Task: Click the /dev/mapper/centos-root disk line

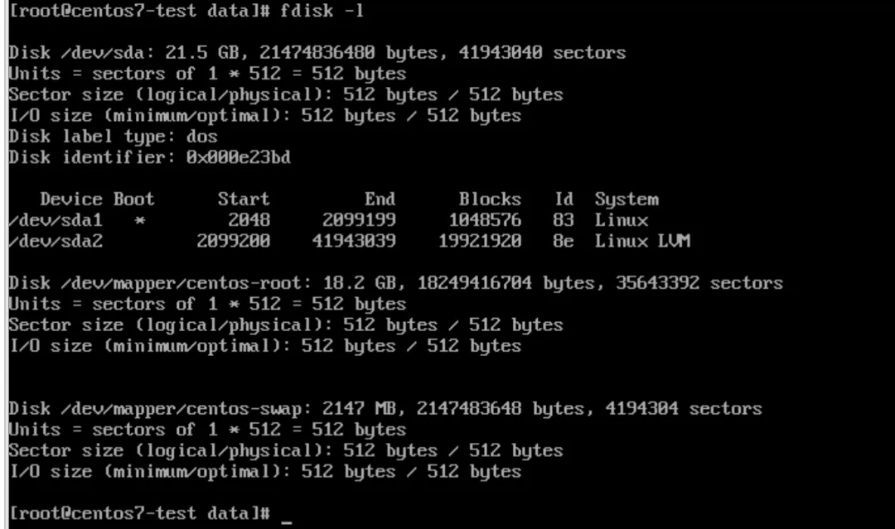Action: (x=395, y=283)
